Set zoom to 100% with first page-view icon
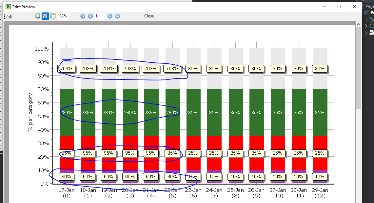 click(38, 16)
